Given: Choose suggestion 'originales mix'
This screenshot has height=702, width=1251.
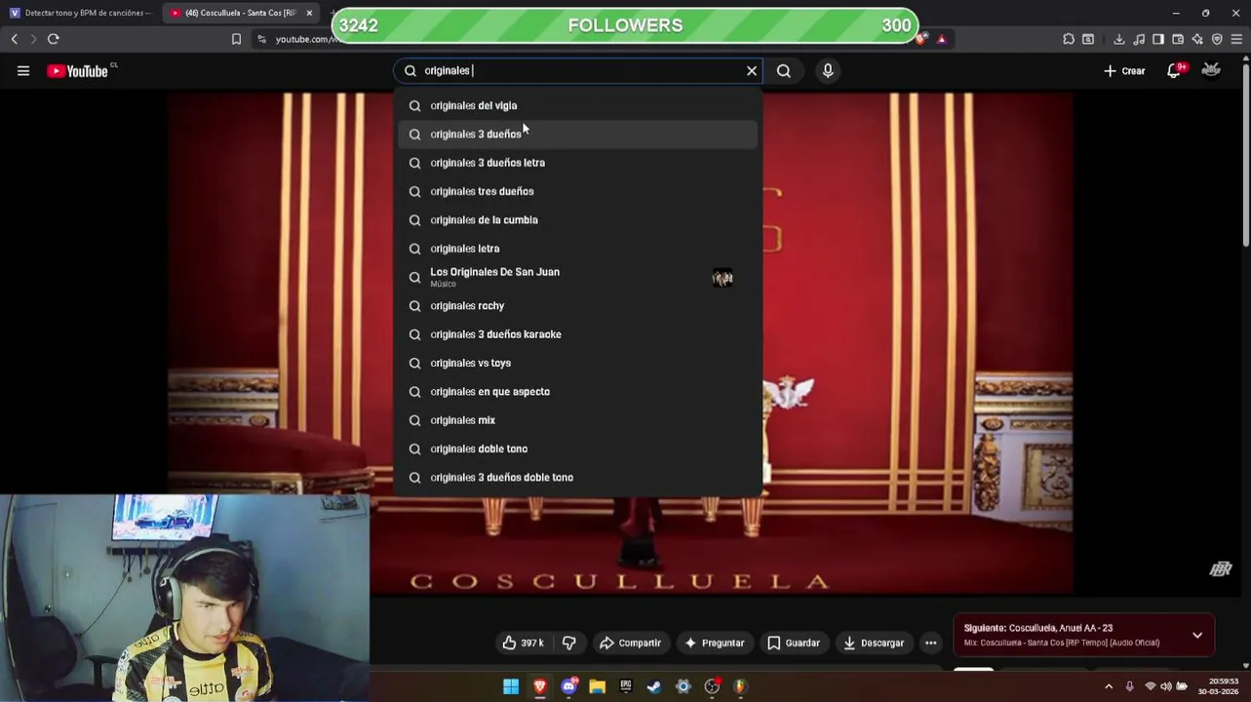Looking at the screenshot, I should point(578,420).
